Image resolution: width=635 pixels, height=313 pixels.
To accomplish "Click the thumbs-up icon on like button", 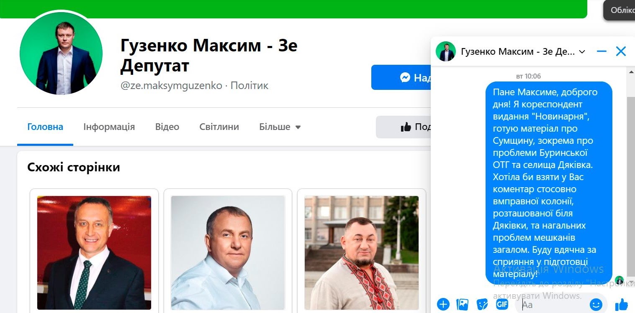I will pos(406,127).
